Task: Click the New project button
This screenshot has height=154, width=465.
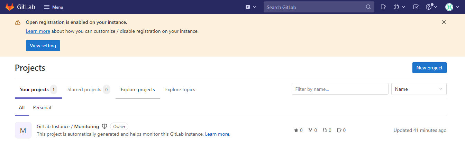Action: [429, 68]
